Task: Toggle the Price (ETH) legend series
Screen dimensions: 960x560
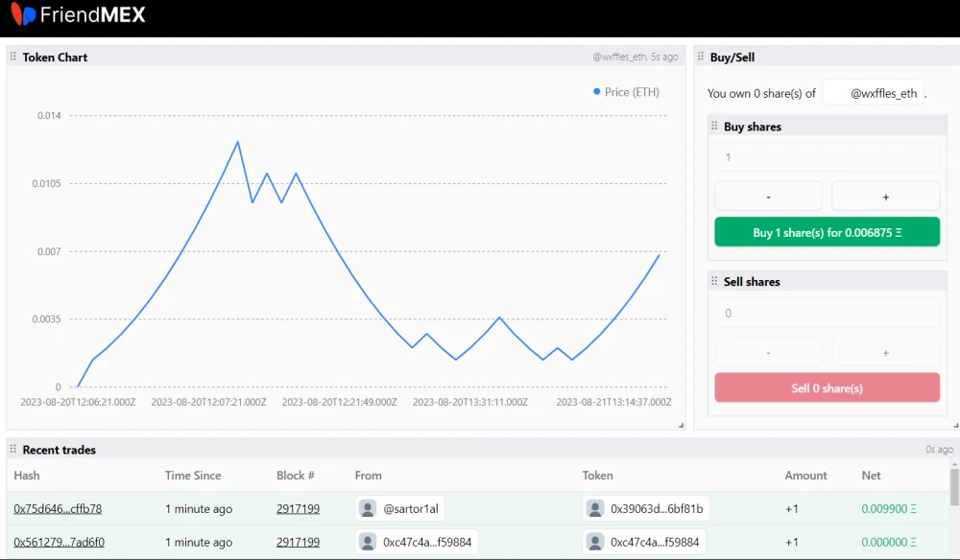Action: pos(626,92)
